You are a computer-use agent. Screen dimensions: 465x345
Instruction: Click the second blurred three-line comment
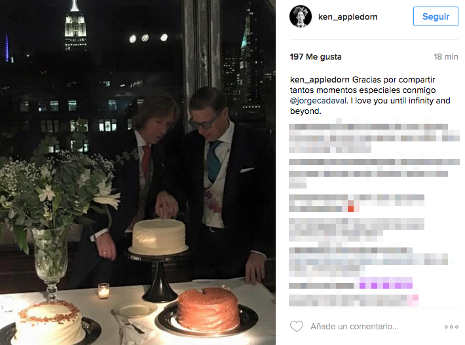[x=374, y=173]
